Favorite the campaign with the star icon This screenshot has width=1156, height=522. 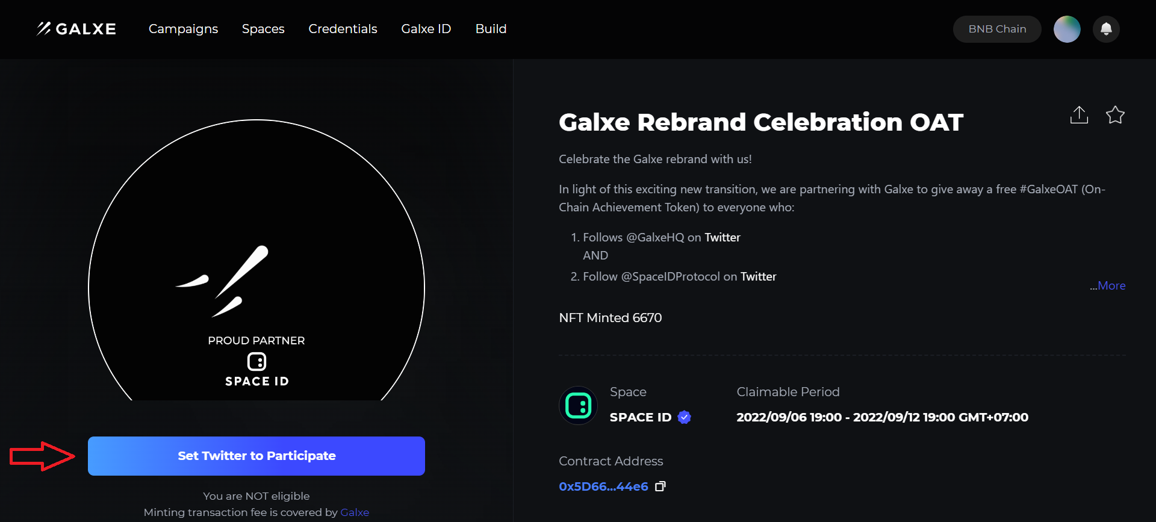1115,115
